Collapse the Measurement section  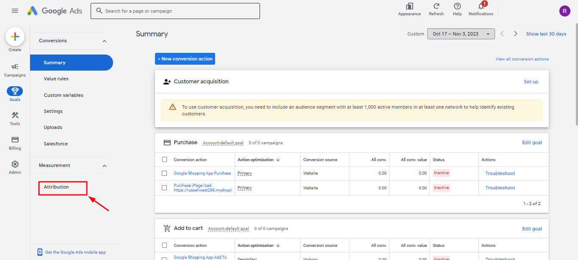(x=105, y=166)
